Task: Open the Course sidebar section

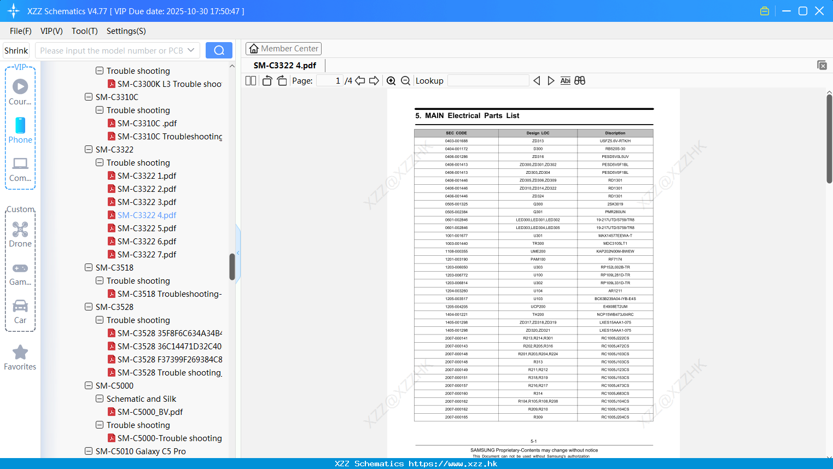Action: click(20, 92)
